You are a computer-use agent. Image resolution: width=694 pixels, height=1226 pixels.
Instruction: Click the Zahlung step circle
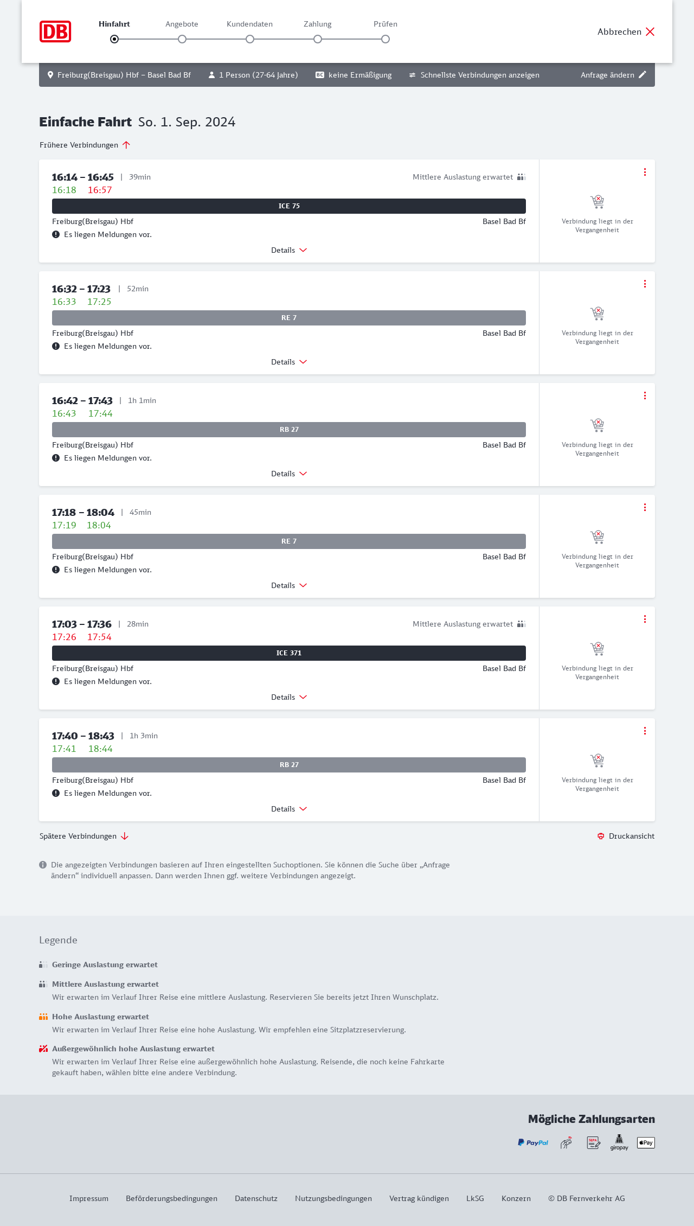point(318,39)
